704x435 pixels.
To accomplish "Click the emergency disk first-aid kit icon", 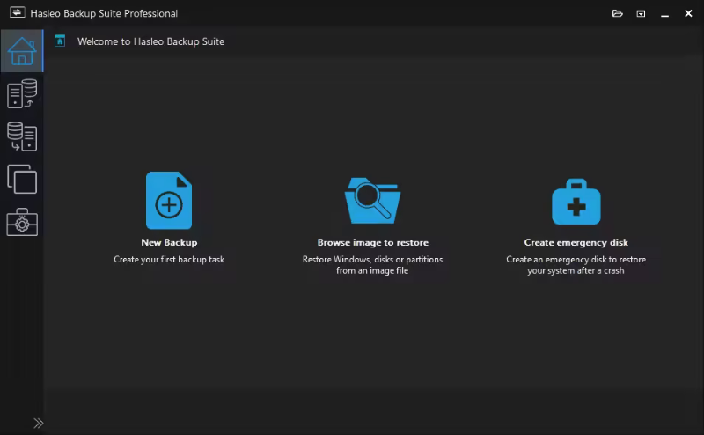I will pos(576,203).
